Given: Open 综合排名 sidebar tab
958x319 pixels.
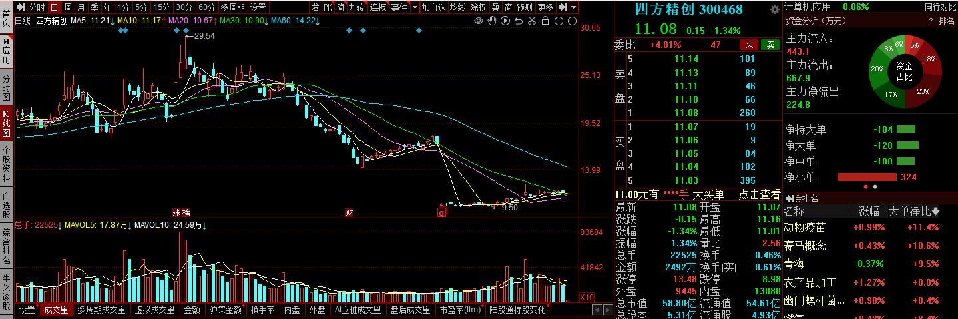Looking at the screenshot, I should (x=6, y=247).
